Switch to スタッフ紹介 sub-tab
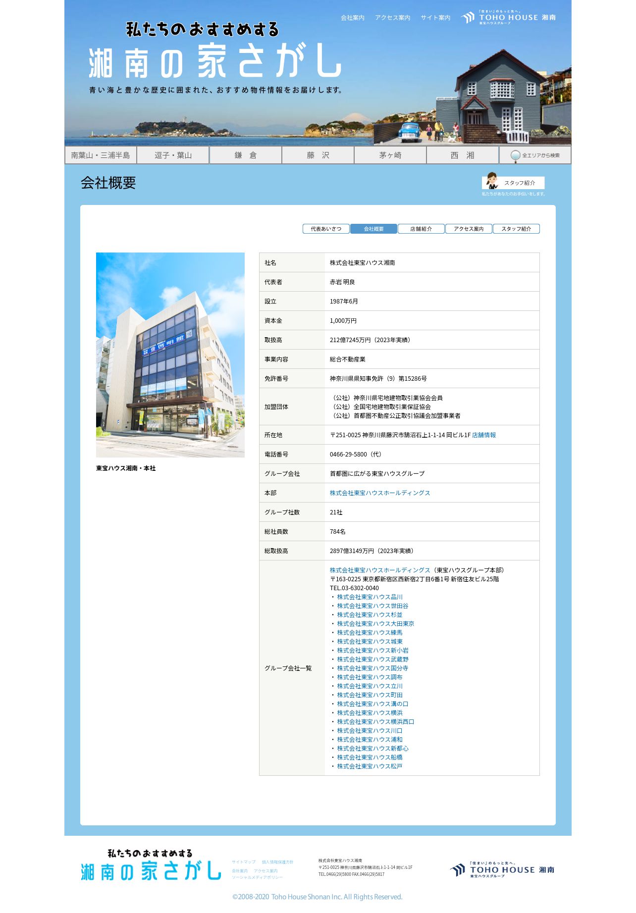Viewport: 636px width, 913px height. point(516,229)
